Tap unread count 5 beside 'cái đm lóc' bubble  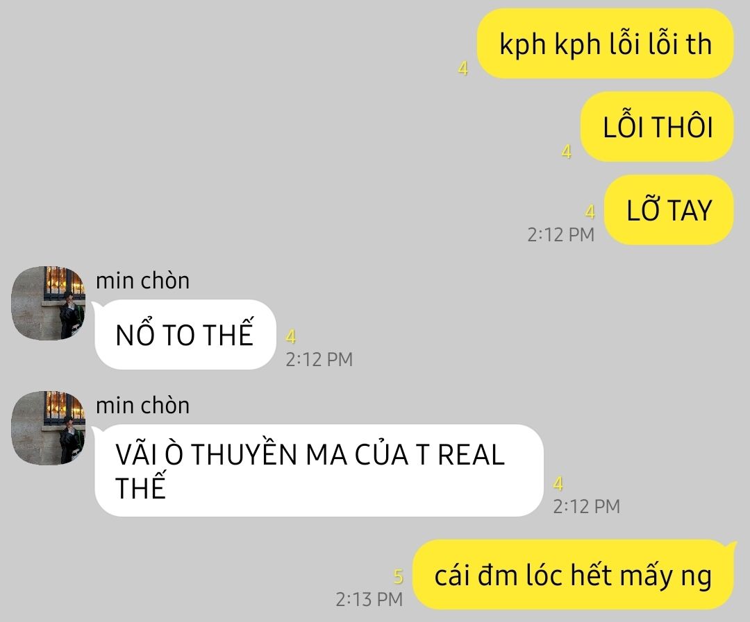[x=399, y=577]
